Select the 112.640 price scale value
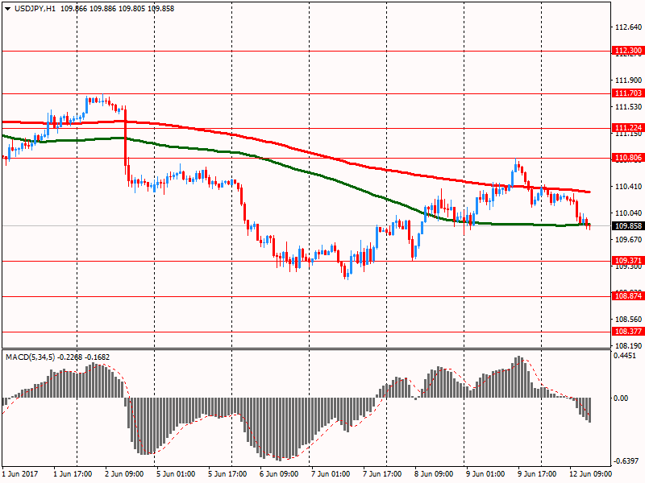The width and height of the screenshot is (645, 483). click(628, 27)
